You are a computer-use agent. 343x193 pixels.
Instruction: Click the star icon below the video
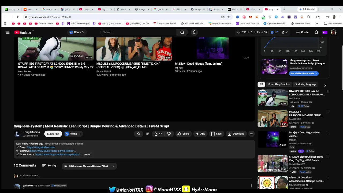tap(139, 134)
